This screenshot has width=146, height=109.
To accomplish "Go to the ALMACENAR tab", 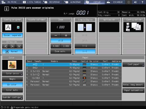I will [x=73, y=2].
